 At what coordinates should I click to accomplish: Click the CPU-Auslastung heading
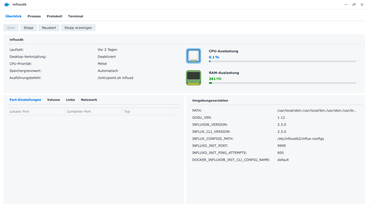click(x=224, y=51)
